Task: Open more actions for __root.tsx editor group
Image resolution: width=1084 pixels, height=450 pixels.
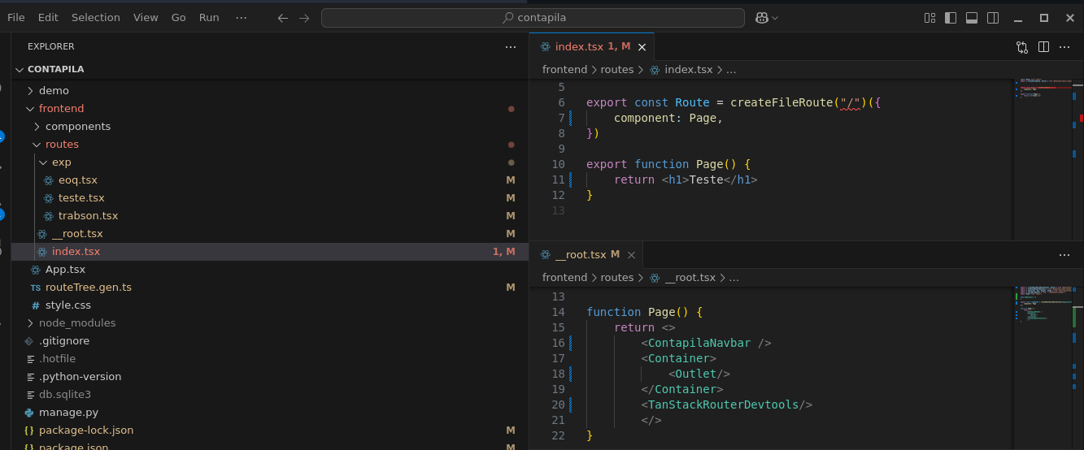Action: [x=1064, y=255]
